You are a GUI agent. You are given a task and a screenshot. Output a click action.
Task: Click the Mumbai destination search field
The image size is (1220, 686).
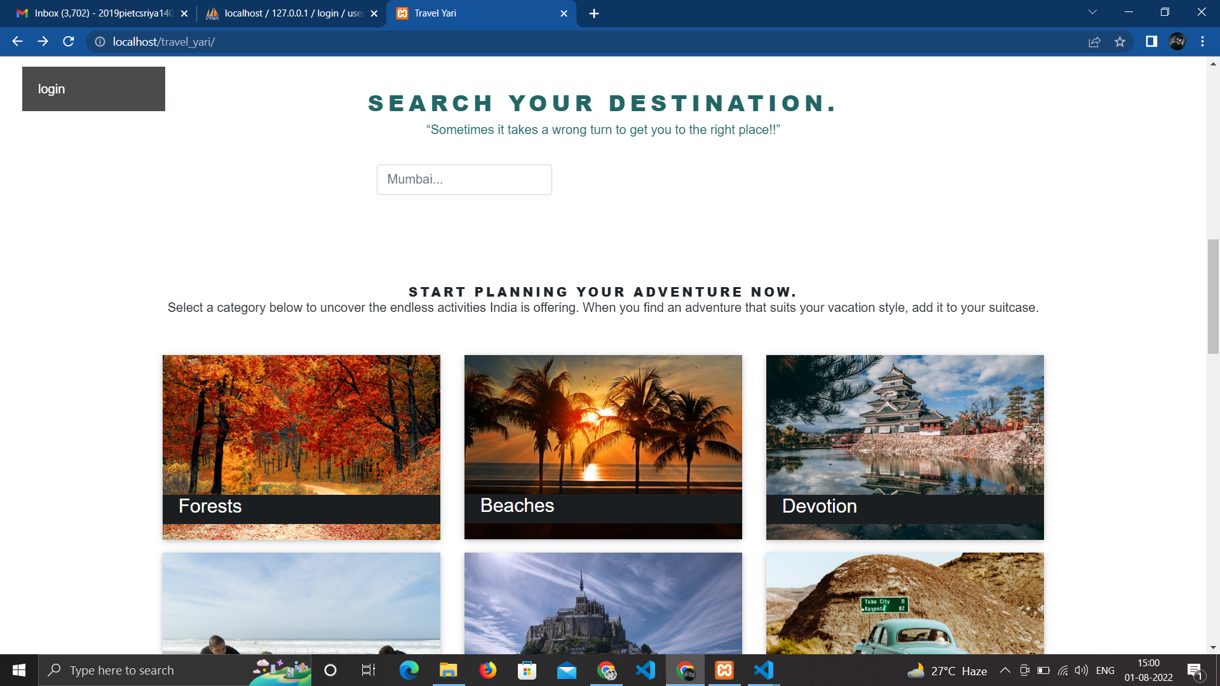464,179
